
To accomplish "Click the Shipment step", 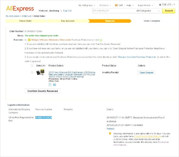I will [x=110, y=21].
